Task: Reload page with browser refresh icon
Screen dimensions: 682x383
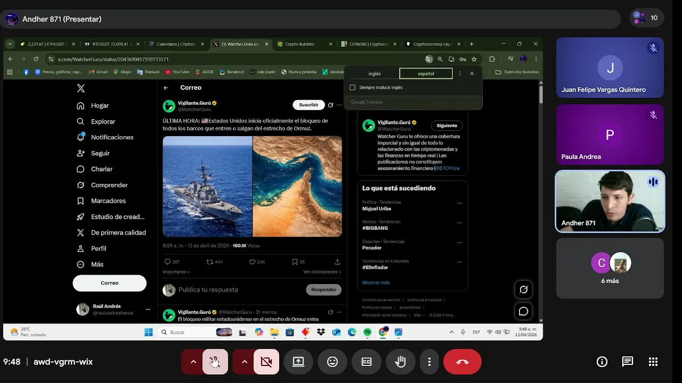Action: pos(36,59)
